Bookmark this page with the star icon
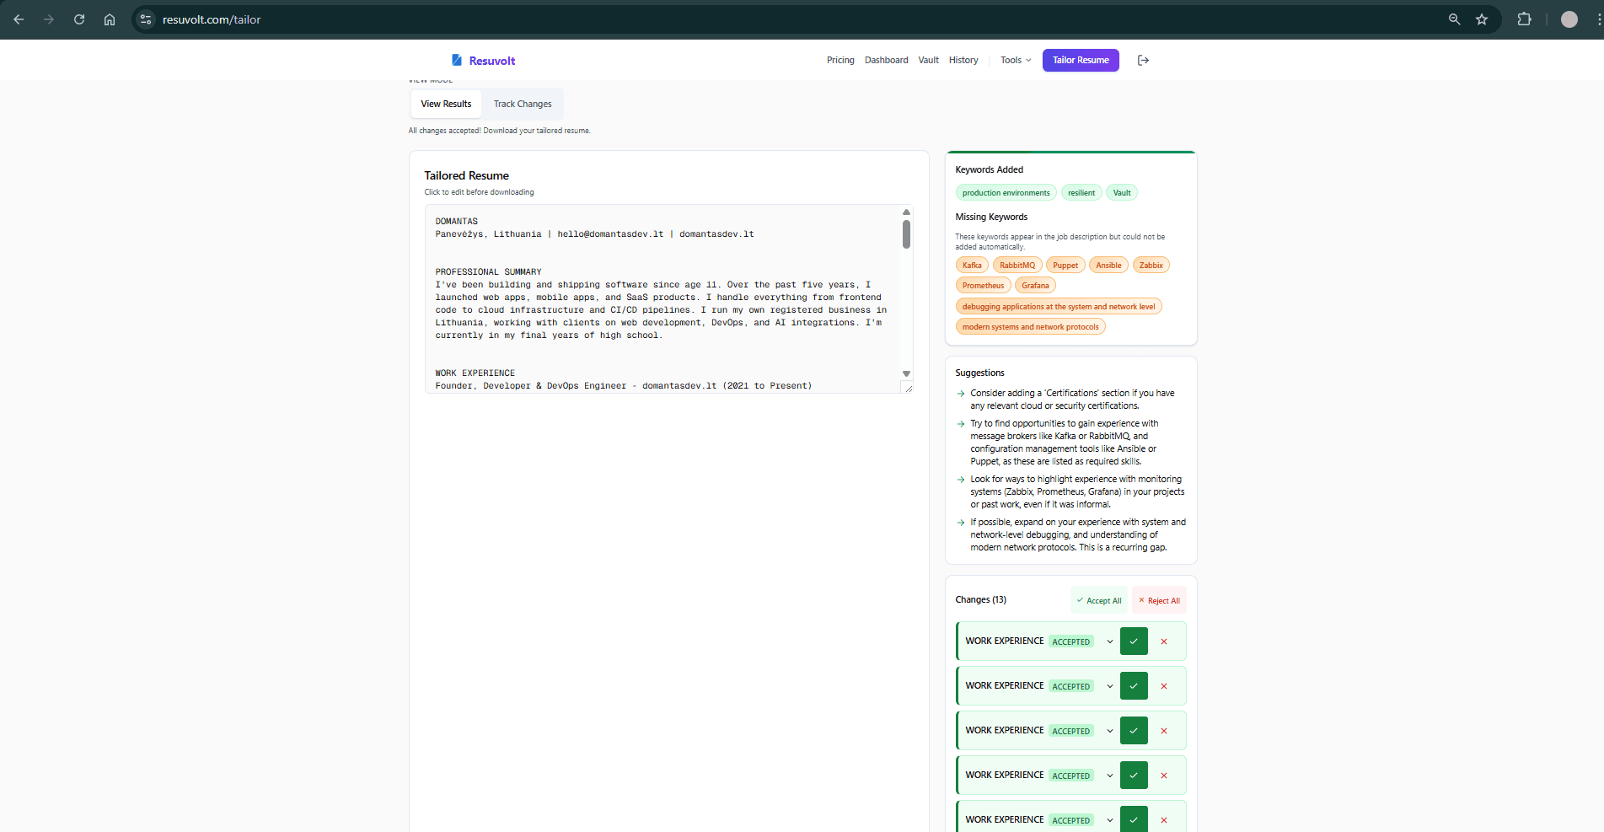The height and width of the screenshot is (832, 1604). click(x=1482, y=19)
